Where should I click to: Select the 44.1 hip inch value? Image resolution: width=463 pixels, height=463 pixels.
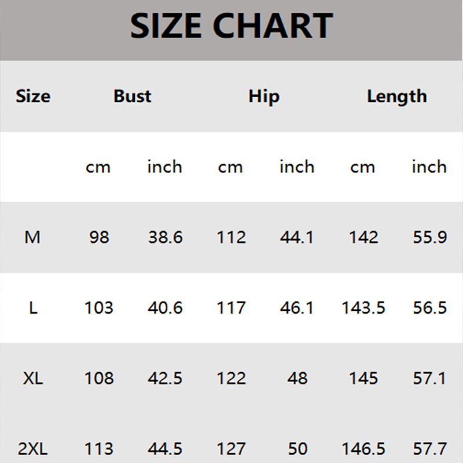coord(297,237)
